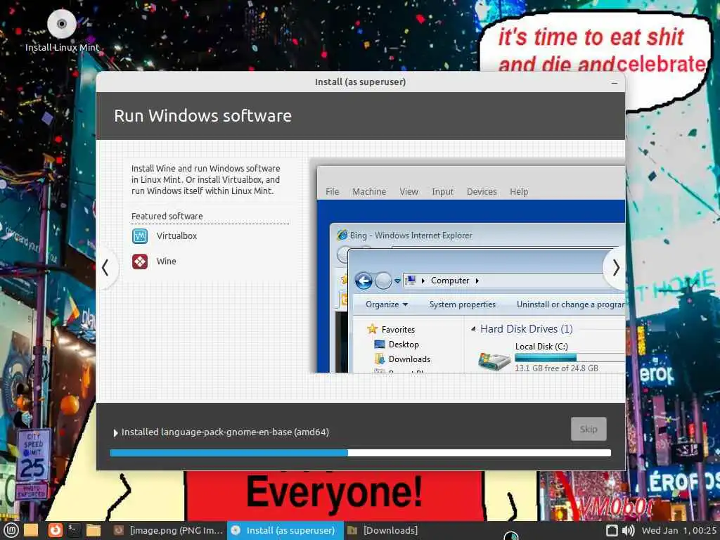This screenshot has width=720, height=540.
Task: Open the clock showing Wed Jan 1
Action: [679, 530]
